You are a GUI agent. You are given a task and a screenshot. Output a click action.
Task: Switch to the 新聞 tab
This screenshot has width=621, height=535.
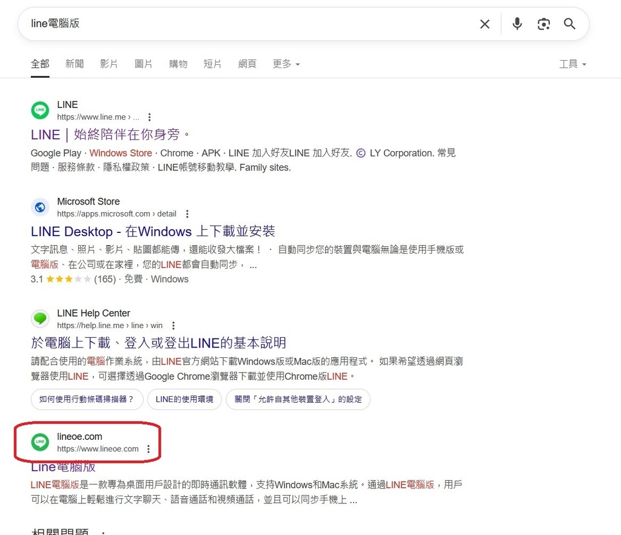coord(75,64)
